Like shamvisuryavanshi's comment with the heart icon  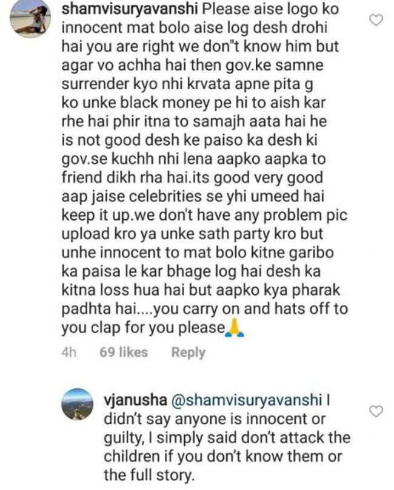pyautogui.click(x=376, y=20)
